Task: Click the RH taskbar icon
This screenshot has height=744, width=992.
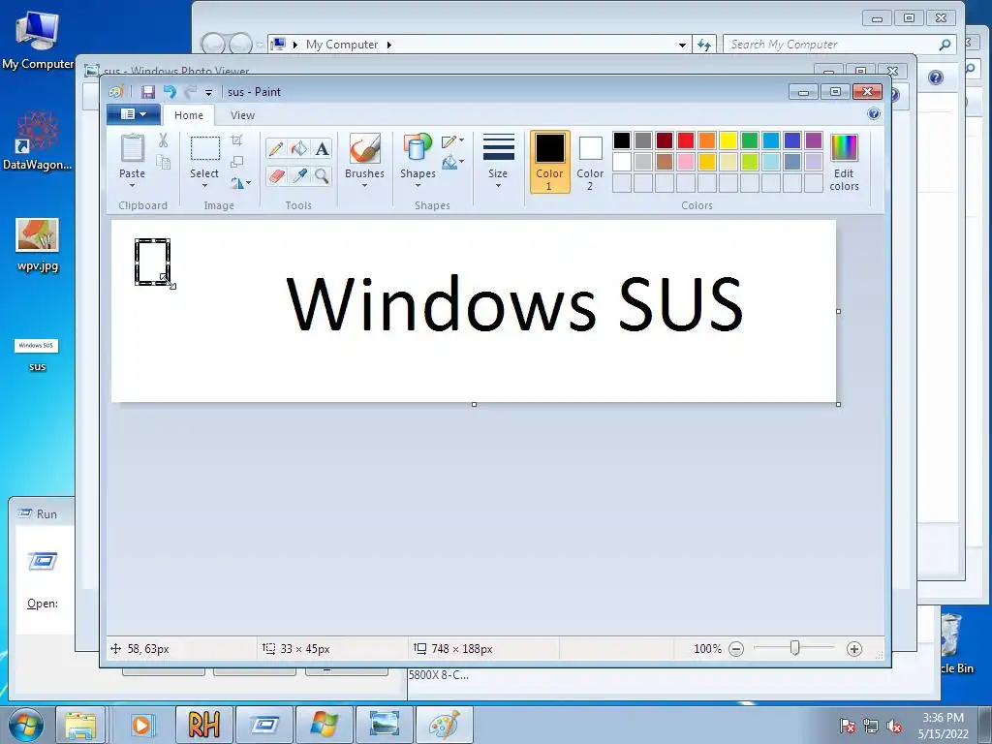Action: (203, 725)
